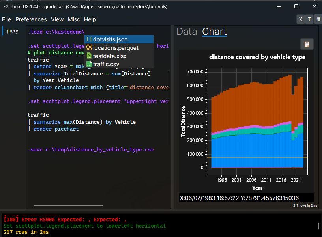Click the parquet icon beside locations.parquet
The image size is (322, 237).
[89, 48]
